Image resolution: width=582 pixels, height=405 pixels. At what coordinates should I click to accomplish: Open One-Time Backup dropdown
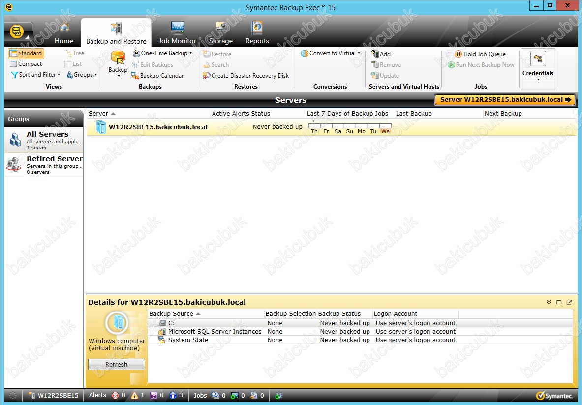[162, 53]
